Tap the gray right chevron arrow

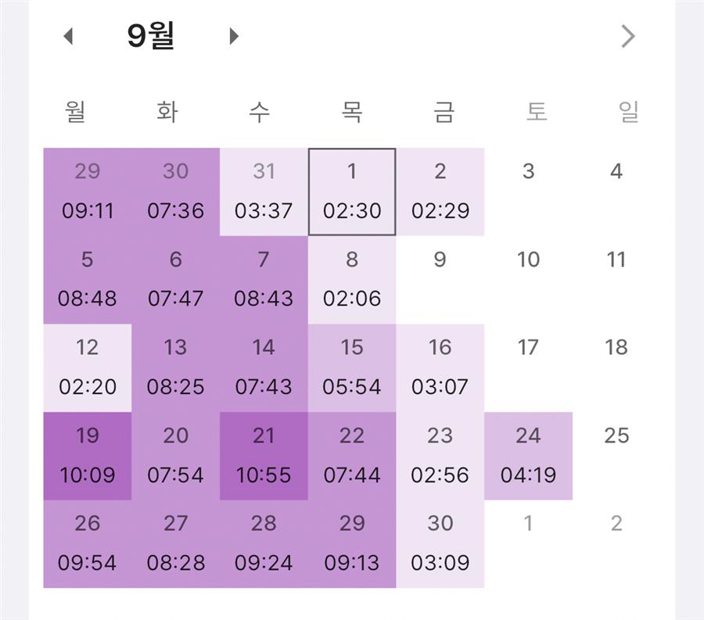coord(627,36)
